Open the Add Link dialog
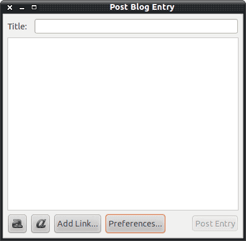This screenshot has width=246, height=241. [77, 224]
